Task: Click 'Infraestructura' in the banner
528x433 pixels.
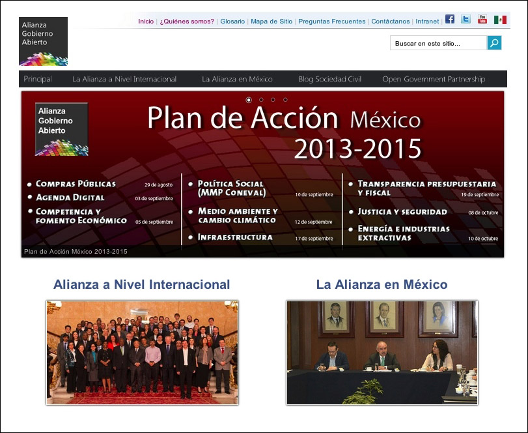Action: pyautogui.click(x=235, y=237)
